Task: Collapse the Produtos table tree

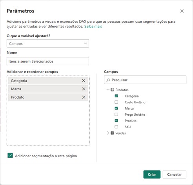Action: click(x=108, y=90)
